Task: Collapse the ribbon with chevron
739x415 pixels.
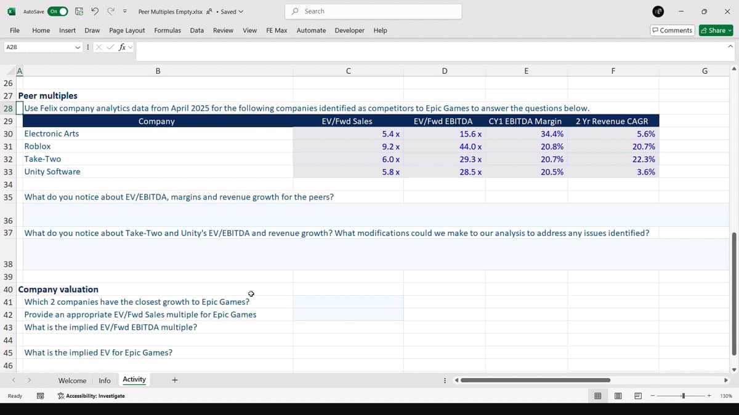Action: pos(730,47)
